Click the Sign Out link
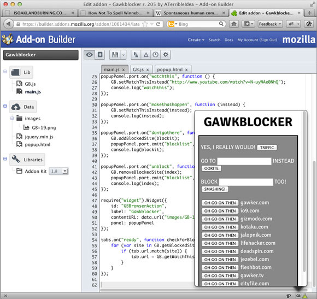 (268, 40)
